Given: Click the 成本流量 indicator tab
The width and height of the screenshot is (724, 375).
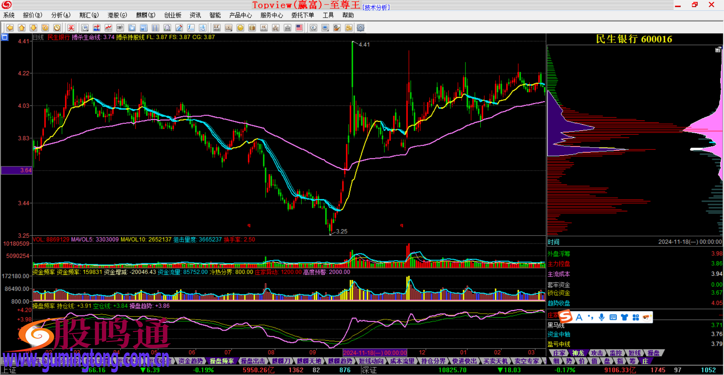Looking at the screenshot, I should pos(402,361).
